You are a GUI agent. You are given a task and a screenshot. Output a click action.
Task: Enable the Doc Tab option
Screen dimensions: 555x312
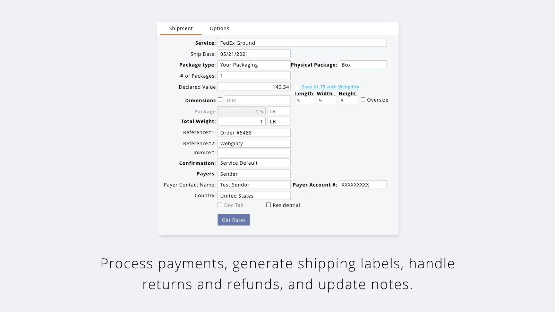[220, 205]
